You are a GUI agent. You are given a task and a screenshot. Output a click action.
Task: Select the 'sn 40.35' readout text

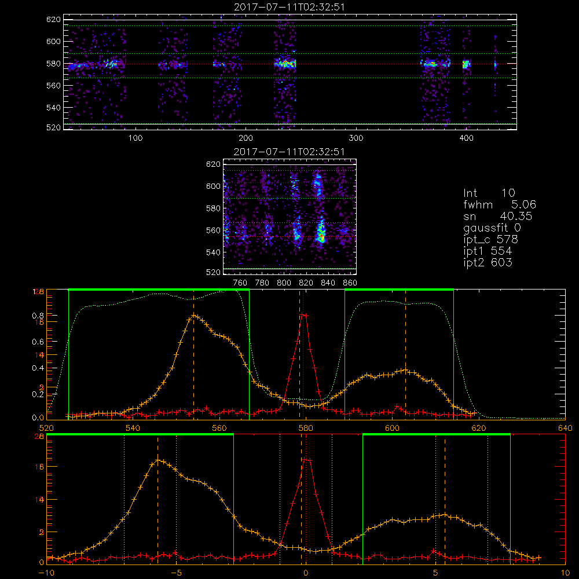pyautogui.click(x=498, y=217)
